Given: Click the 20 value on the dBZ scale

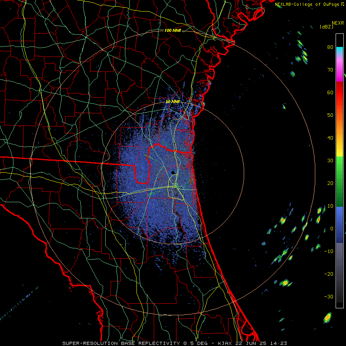Looking at the screenshot, I should (330, 183).
